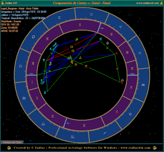The width and height of the screenshot is (164, 152).
Task: Click the 'Tropical - Geocéntrico' line
Action: point(23,18)
